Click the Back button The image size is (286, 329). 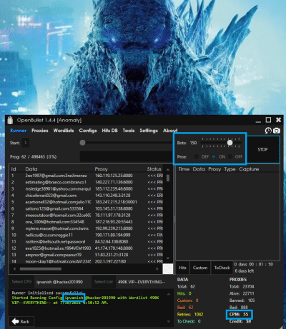coord(21,322)
